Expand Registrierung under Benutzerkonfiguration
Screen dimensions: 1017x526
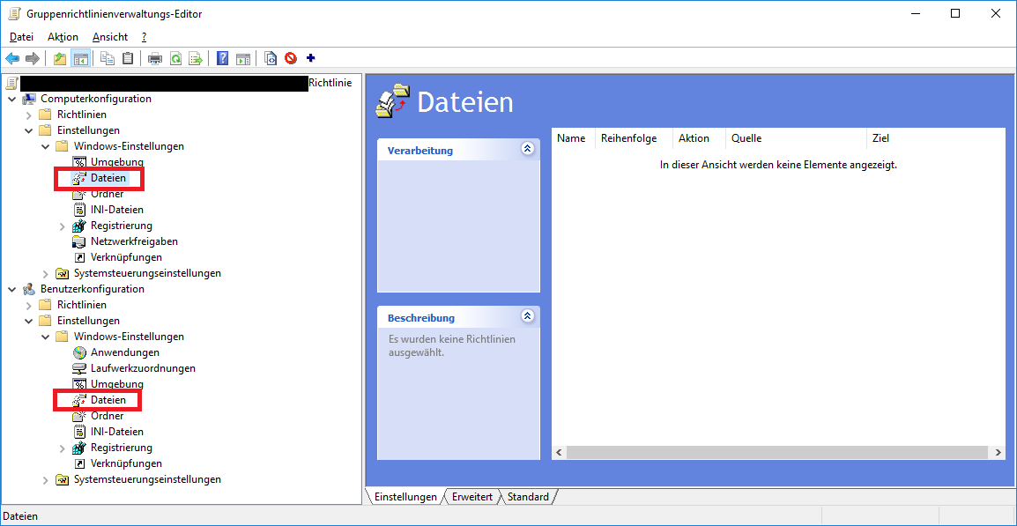tap(63, 448)
